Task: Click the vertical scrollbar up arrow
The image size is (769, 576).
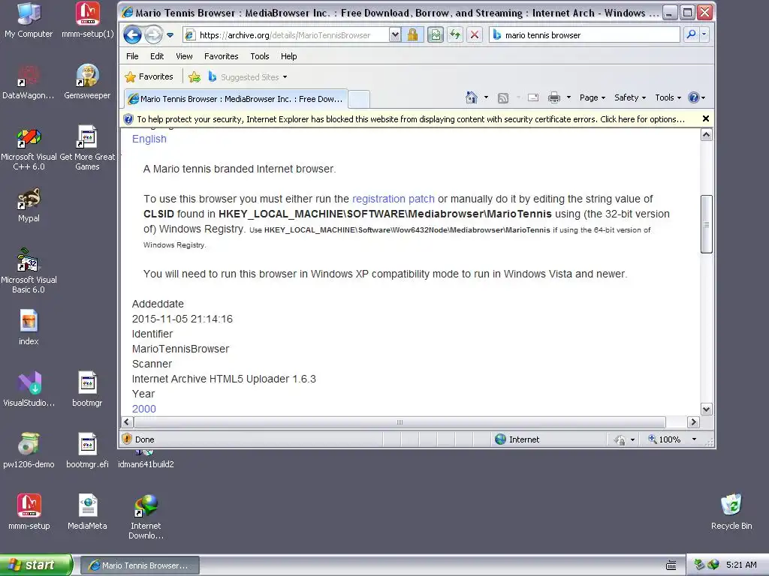Action: [x=706, y=135]
